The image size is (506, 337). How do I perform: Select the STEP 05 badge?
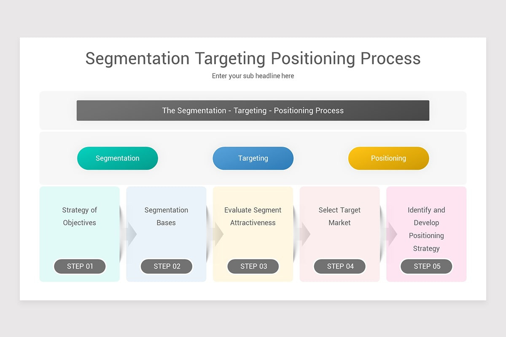427,266
